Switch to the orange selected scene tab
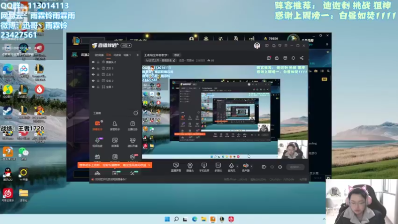The height and width of the screenshot is (224, 398). coord(108,55)
